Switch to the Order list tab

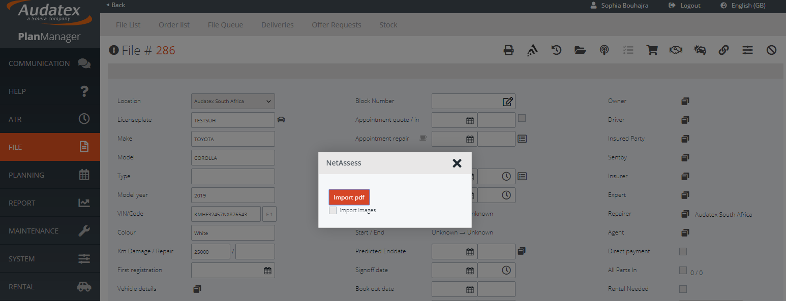(x=174, y=24)
